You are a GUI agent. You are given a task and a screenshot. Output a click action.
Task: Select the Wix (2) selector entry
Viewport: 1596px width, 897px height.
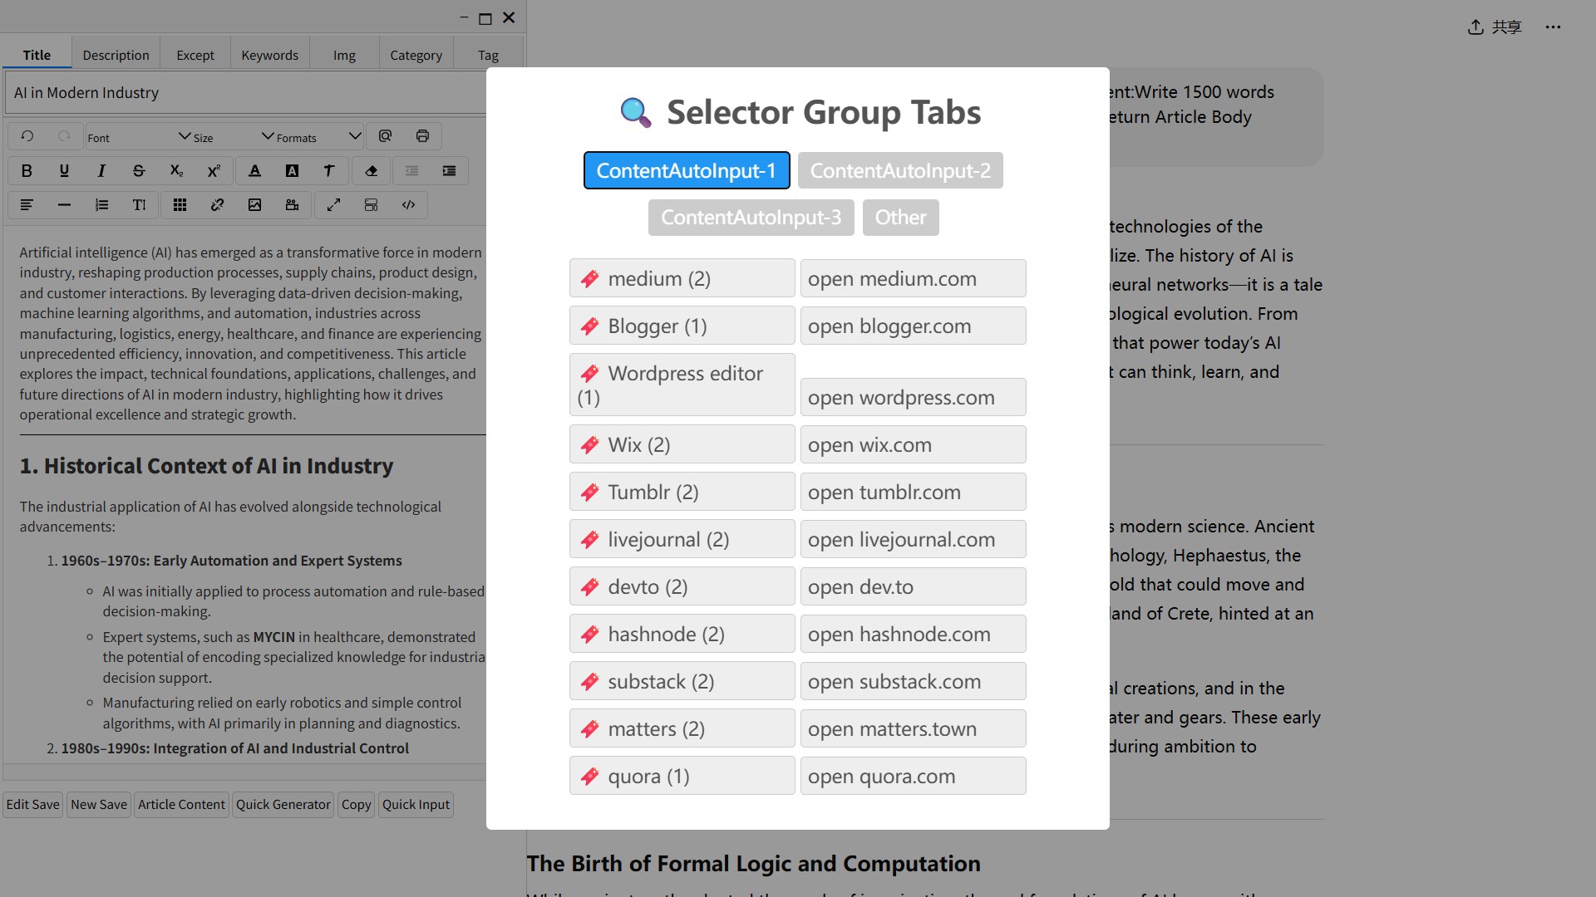pos(682,445)
